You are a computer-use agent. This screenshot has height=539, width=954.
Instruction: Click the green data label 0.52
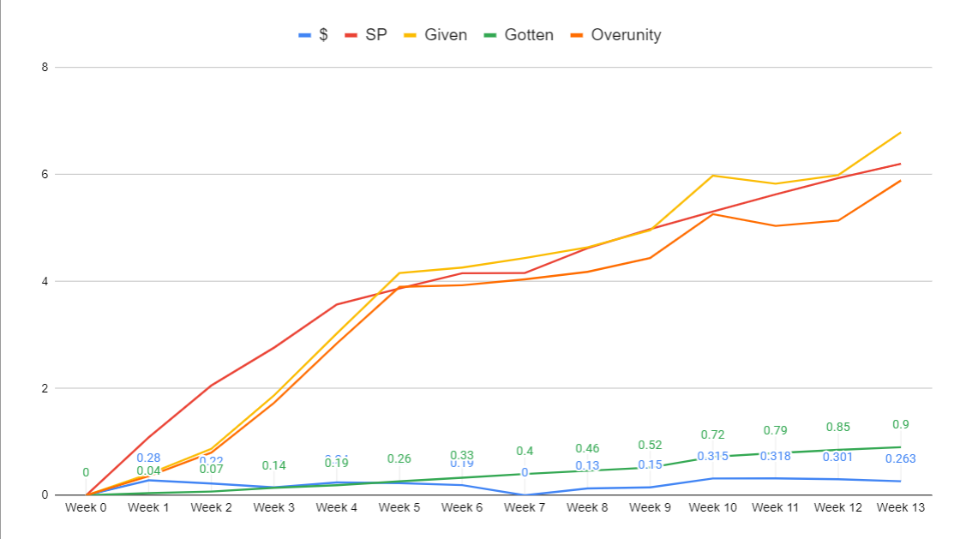[x=650, y=446]
